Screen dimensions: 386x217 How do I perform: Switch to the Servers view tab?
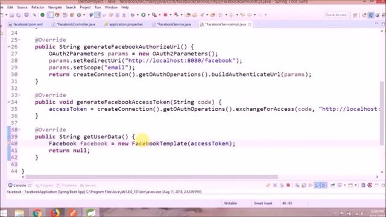(88, 185)
